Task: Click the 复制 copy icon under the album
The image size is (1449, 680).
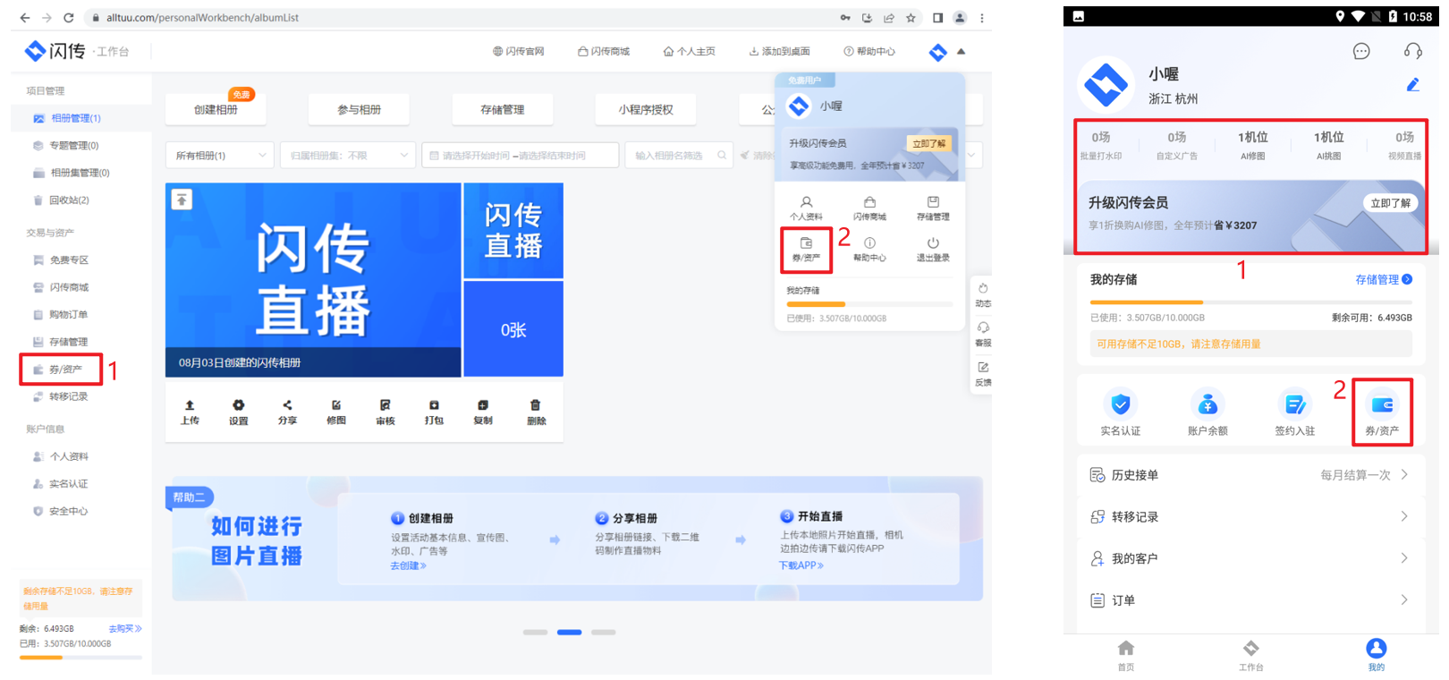Action: (x=483, y=405)
